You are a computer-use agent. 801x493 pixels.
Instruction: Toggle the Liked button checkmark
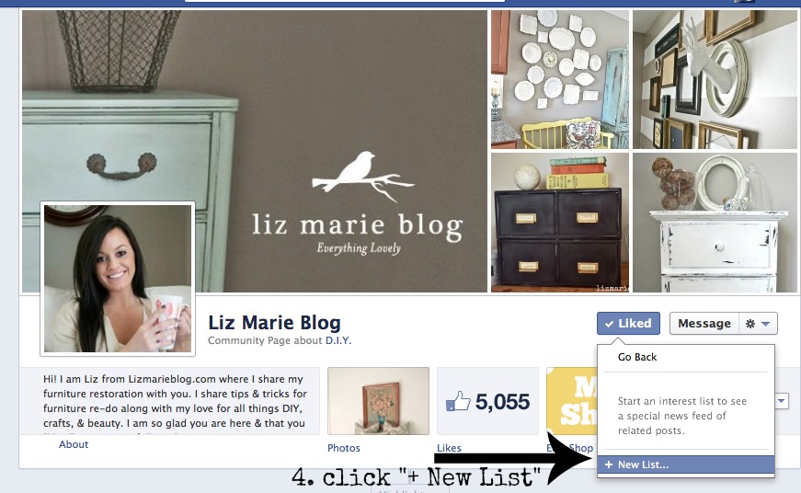pos(609,324)
